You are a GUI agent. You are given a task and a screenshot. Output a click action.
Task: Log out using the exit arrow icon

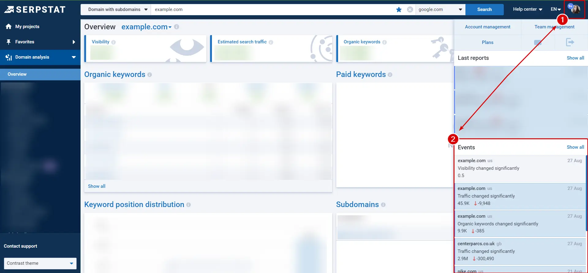570,42
